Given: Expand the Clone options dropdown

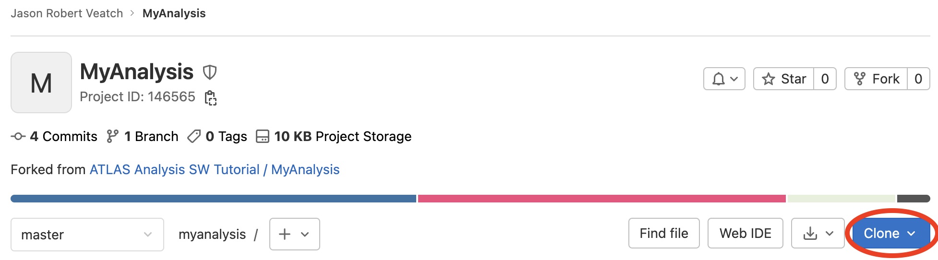Looking at the screenshot, I should tap(890, 234).
